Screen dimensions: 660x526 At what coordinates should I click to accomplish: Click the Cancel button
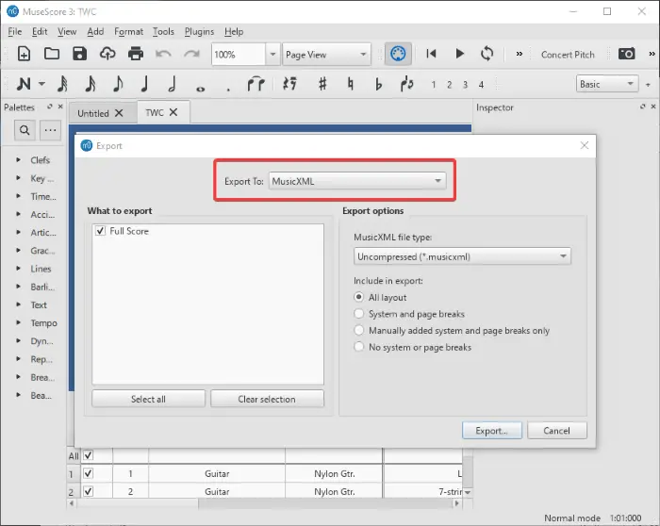(x=556, y=431)
